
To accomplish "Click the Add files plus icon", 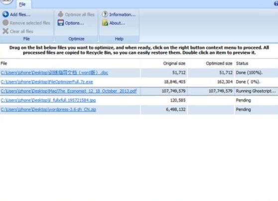I will (x=5, y=14).
